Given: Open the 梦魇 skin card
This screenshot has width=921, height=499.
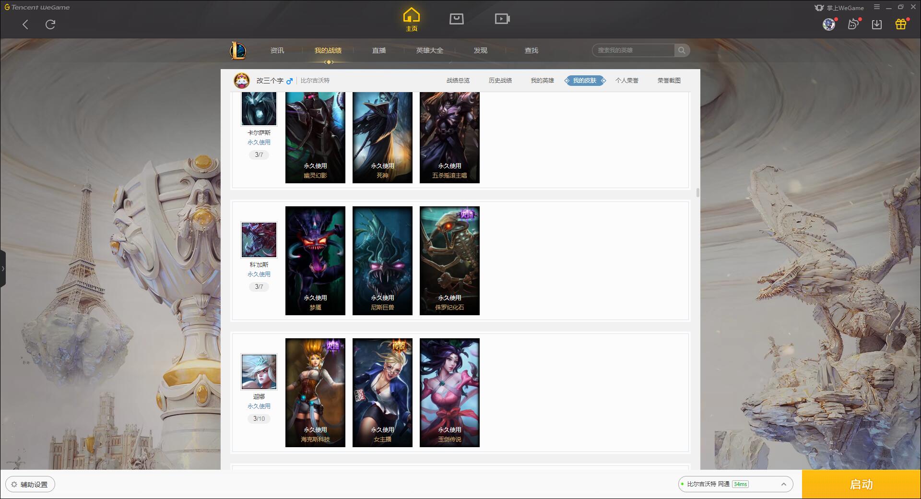Looking at the screenshot, I should pos(315,261).
